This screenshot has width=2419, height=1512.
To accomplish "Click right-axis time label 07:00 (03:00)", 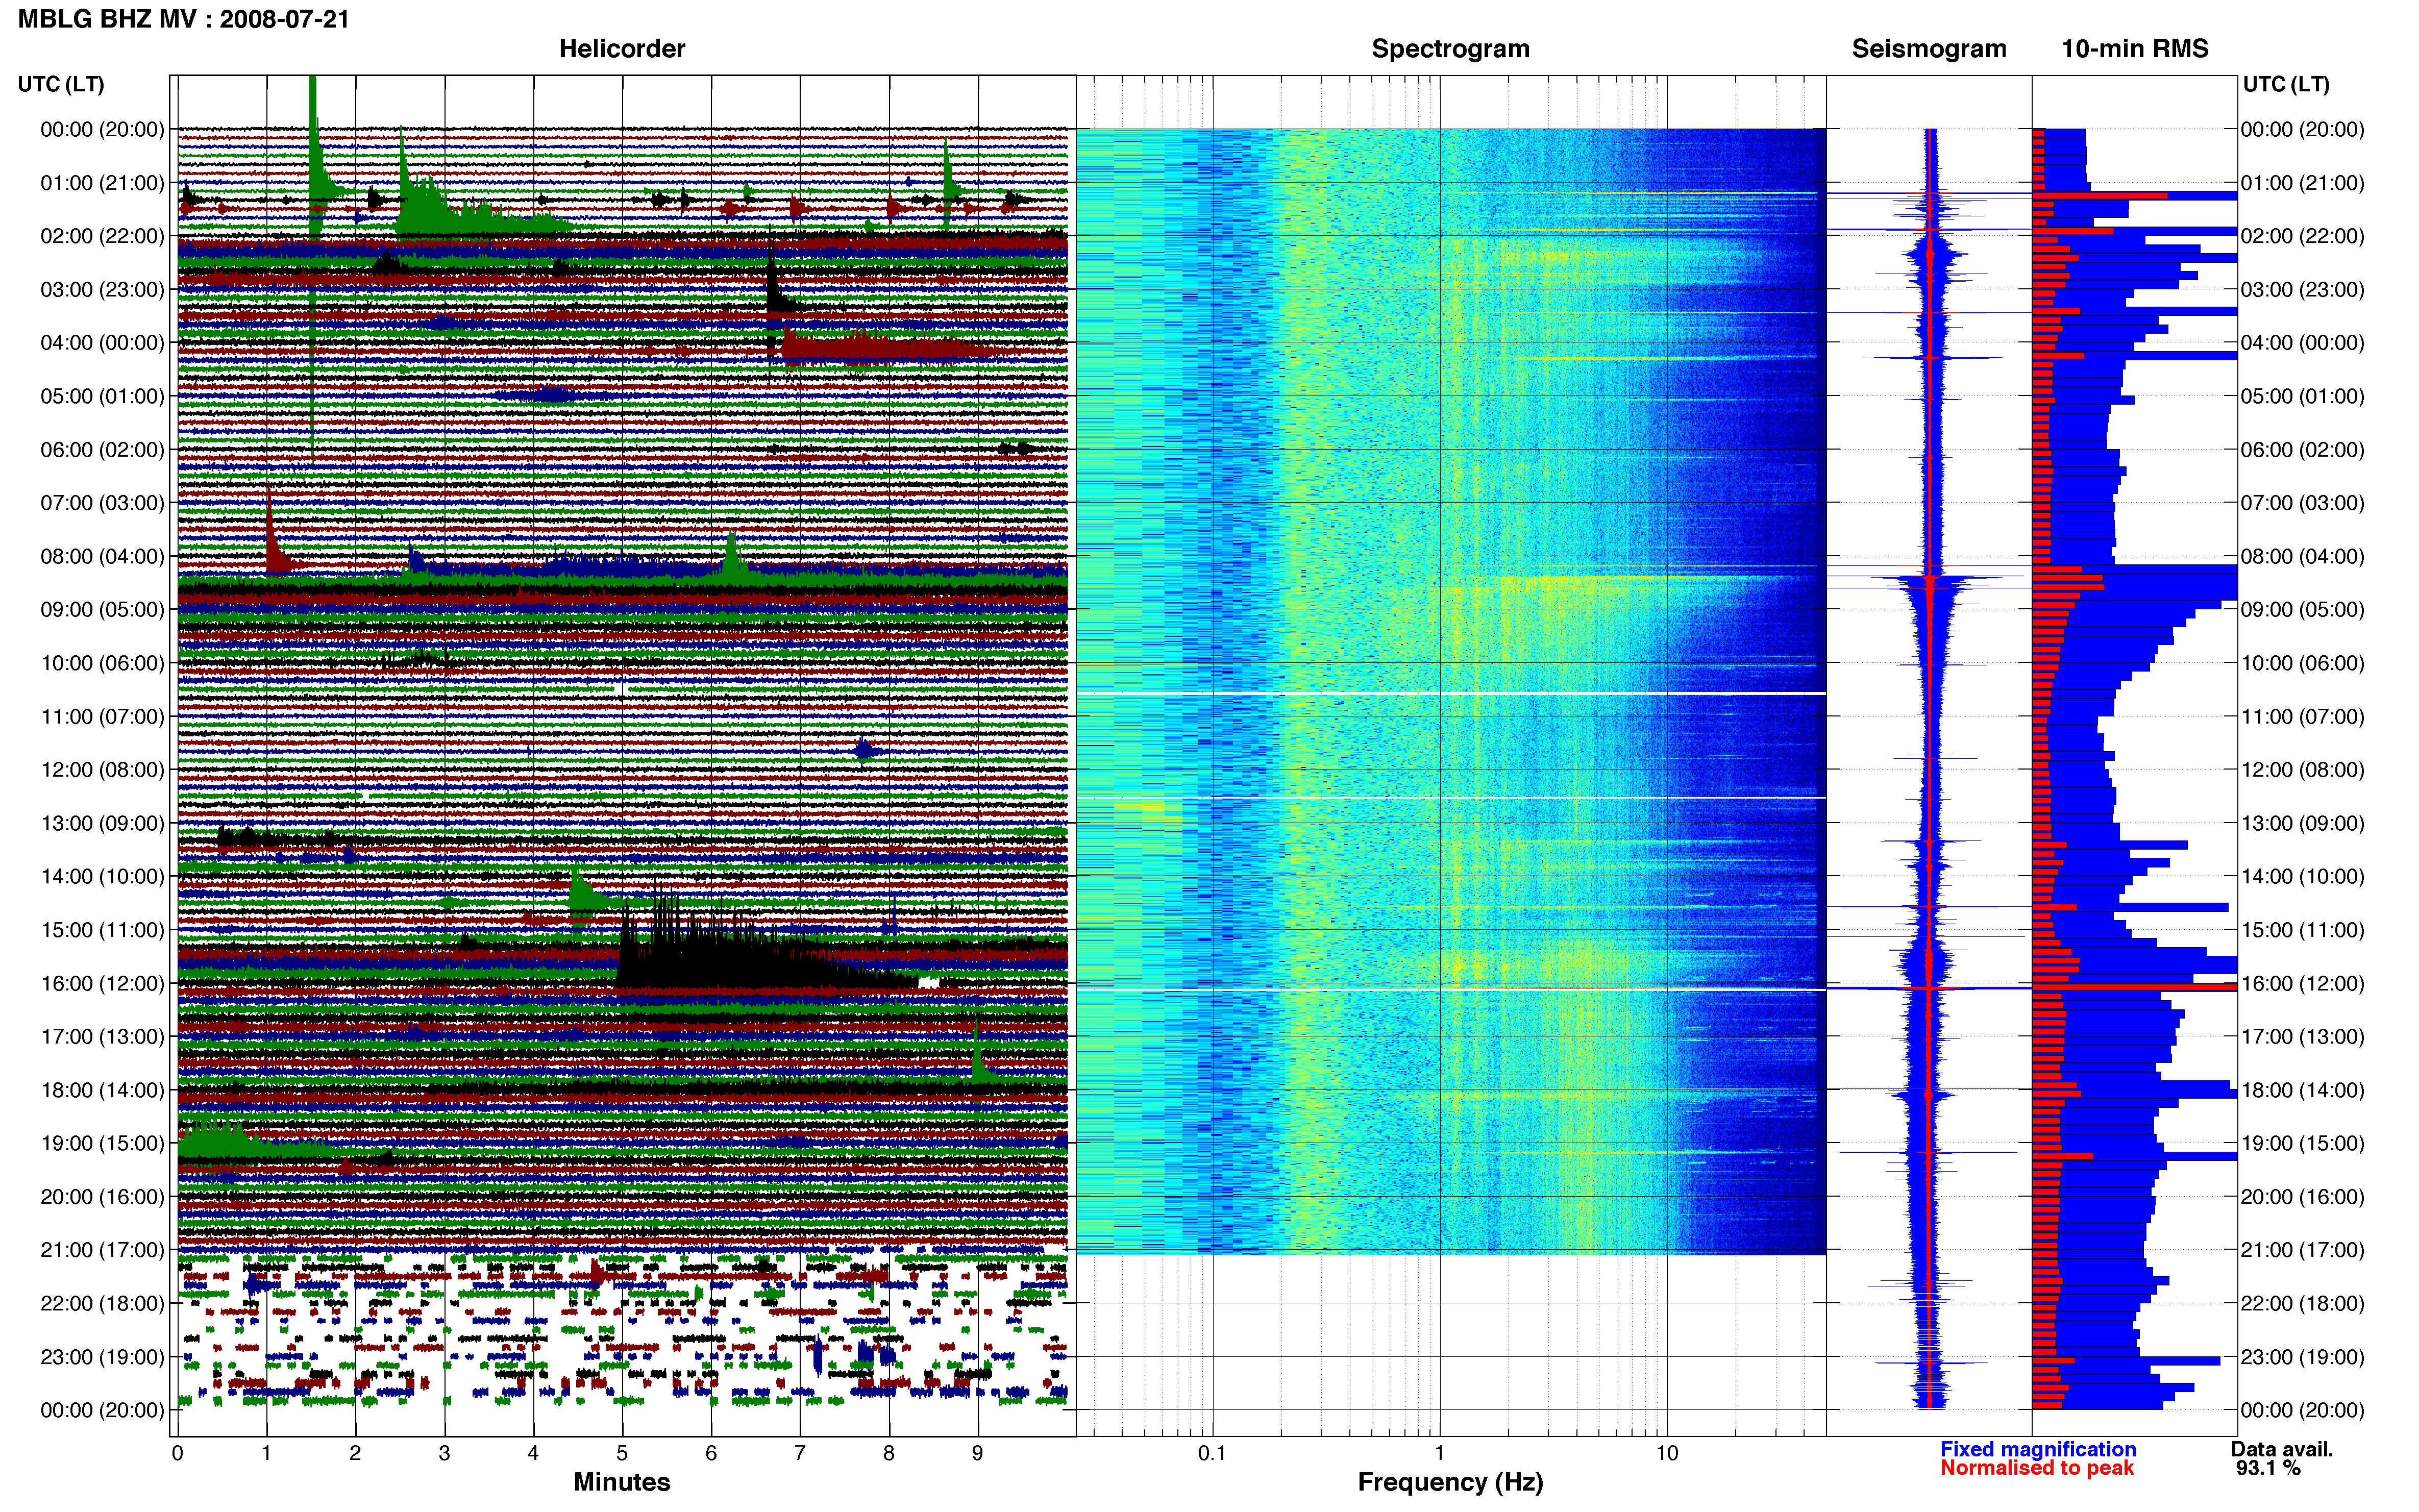I will [x=2302, y=503].
